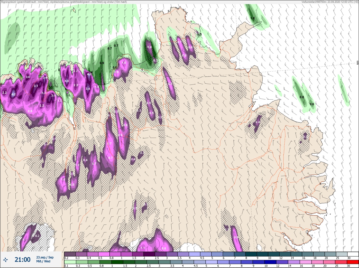Screen dimensions: 359x268
Task: Click the 1.2 precipitation value on map
Action: pyautogui.click(x=59, y=101)
